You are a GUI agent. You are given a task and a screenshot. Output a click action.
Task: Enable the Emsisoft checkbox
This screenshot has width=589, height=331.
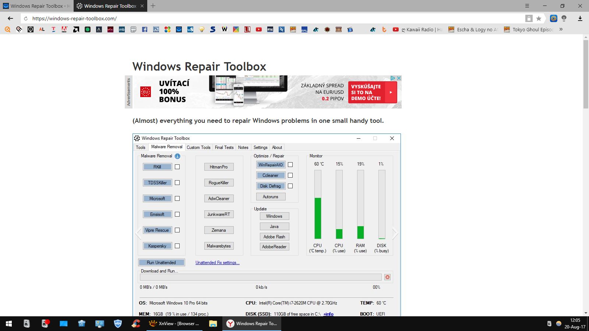tap(177, 214)
